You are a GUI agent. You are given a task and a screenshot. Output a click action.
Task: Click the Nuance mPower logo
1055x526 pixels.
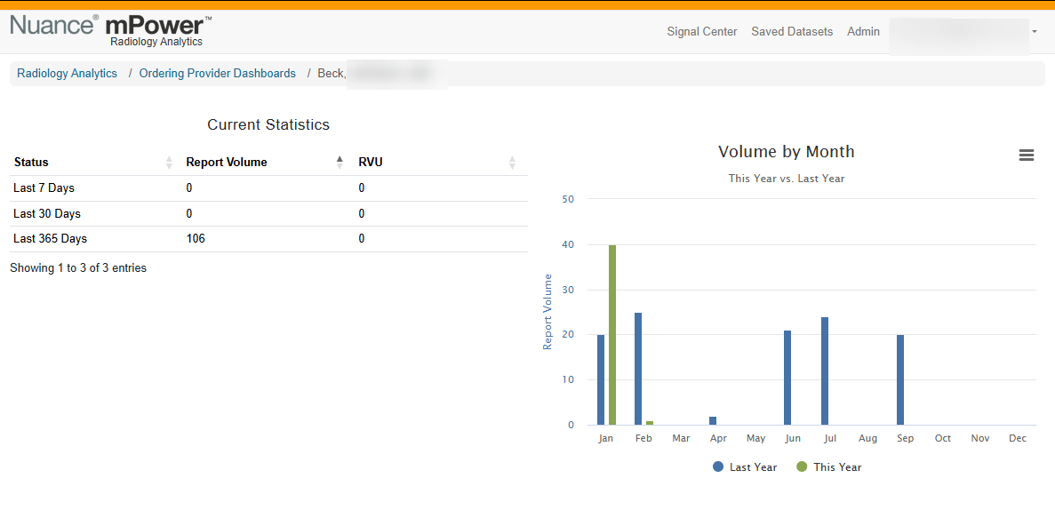pyautogui.click(x=111, y=31)
